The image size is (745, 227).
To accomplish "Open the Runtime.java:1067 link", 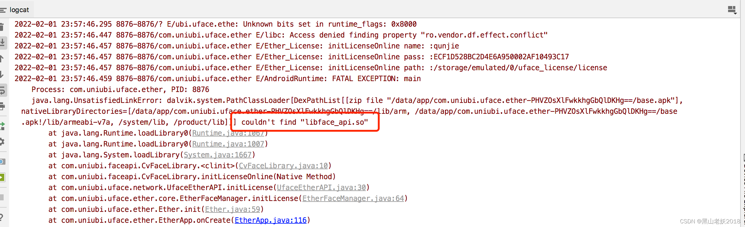I will click(228, 133).
